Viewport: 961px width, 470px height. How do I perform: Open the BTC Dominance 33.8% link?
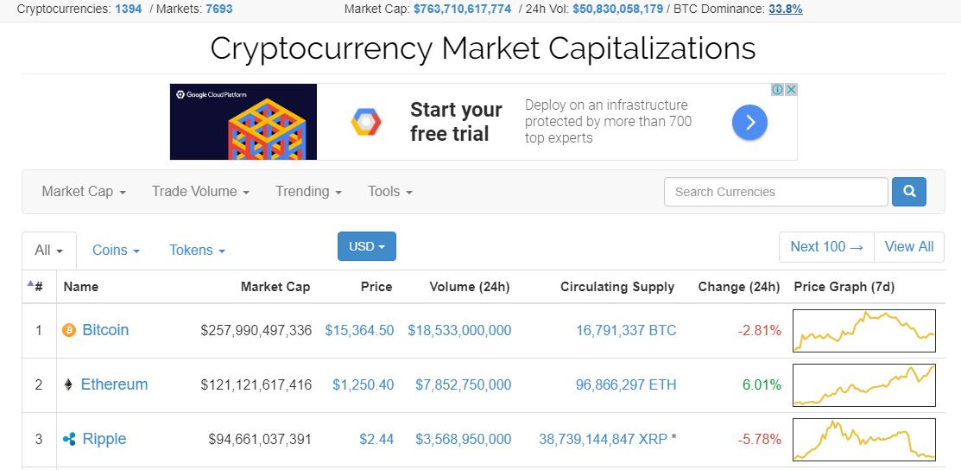785,10
